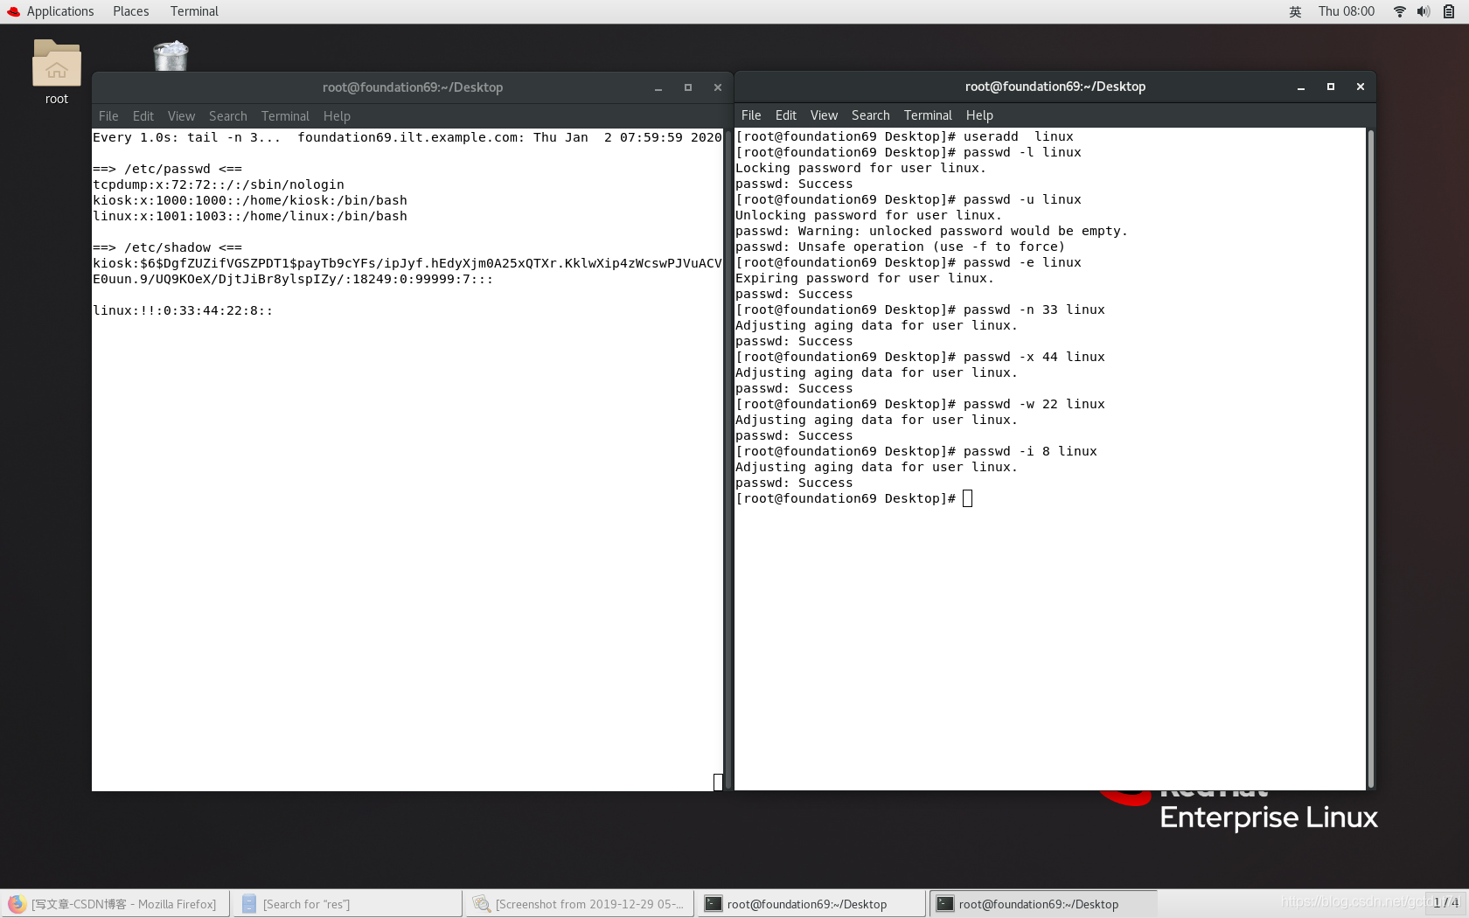Image resolution: width=1469 pixels, height=918 pixels.
Task: Switch to Search for "res" taskbar entry
Action: click(x=348, y=904)
